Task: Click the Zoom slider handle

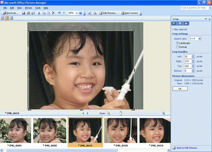Action: coord(120,113)
